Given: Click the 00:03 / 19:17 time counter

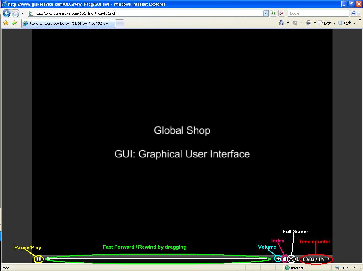Looking at the screenshot, I should (316, 259).
